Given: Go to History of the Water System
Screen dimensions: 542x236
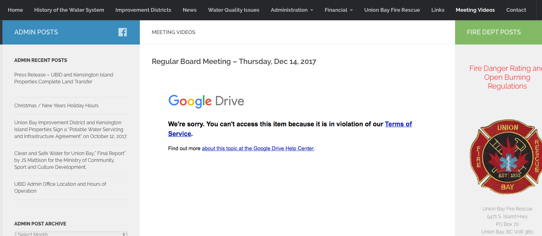Looking at the screenshot, I should click(x=69, y=10).
